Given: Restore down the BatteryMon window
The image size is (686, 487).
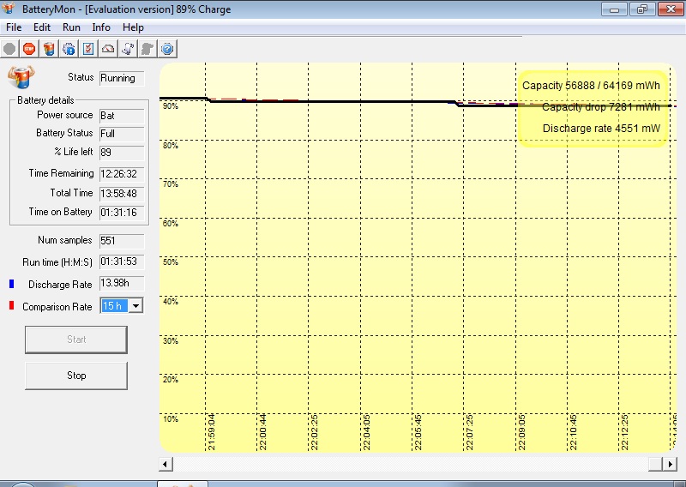Looking at the screenshot, I should coord(641,9).
